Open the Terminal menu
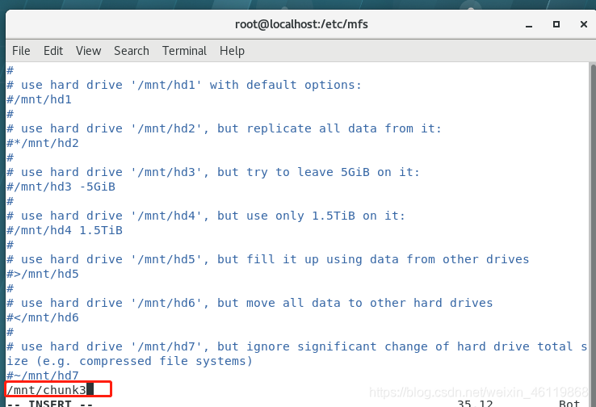This screenshot has width=596, height=407. [x=184, y=51]
